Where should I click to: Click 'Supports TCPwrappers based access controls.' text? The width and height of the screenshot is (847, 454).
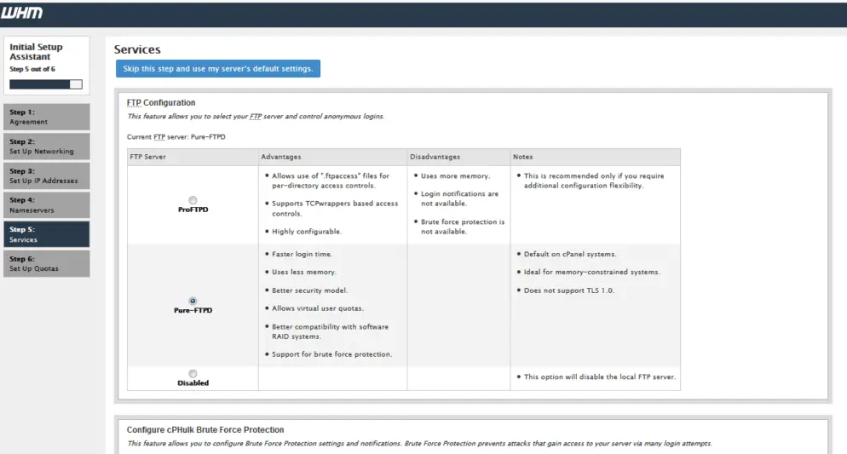pyautogui.click(x=335, y=209)
